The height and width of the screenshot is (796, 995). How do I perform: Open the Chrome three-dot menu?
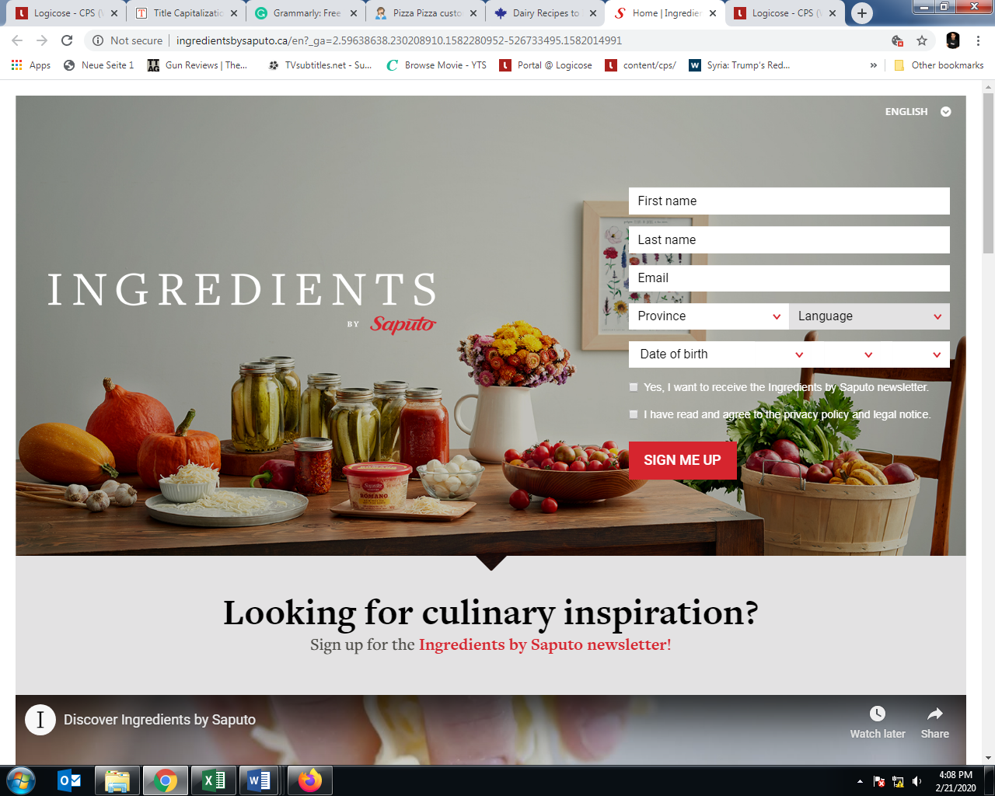pyautogui.click(x=979, y=40)
